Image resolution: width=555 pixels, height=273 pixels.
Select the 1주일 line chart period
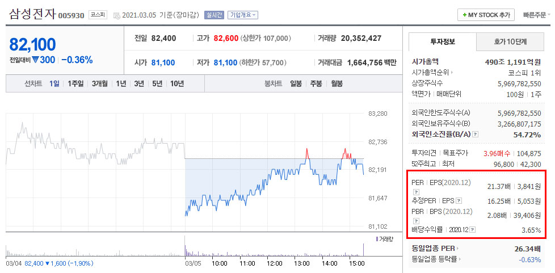[75, 84]
